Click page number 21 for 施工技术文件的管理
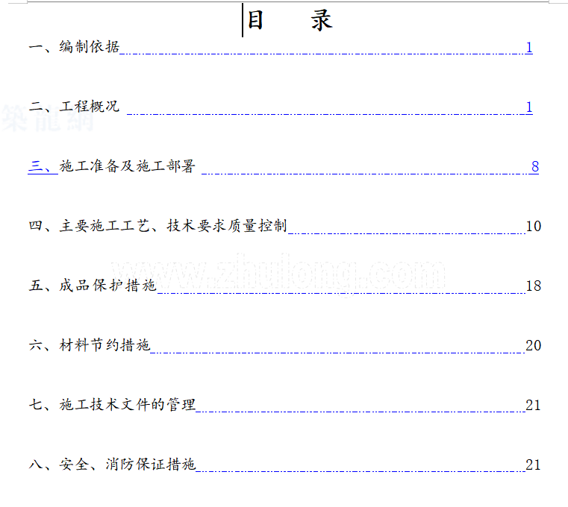 (533, 405)
